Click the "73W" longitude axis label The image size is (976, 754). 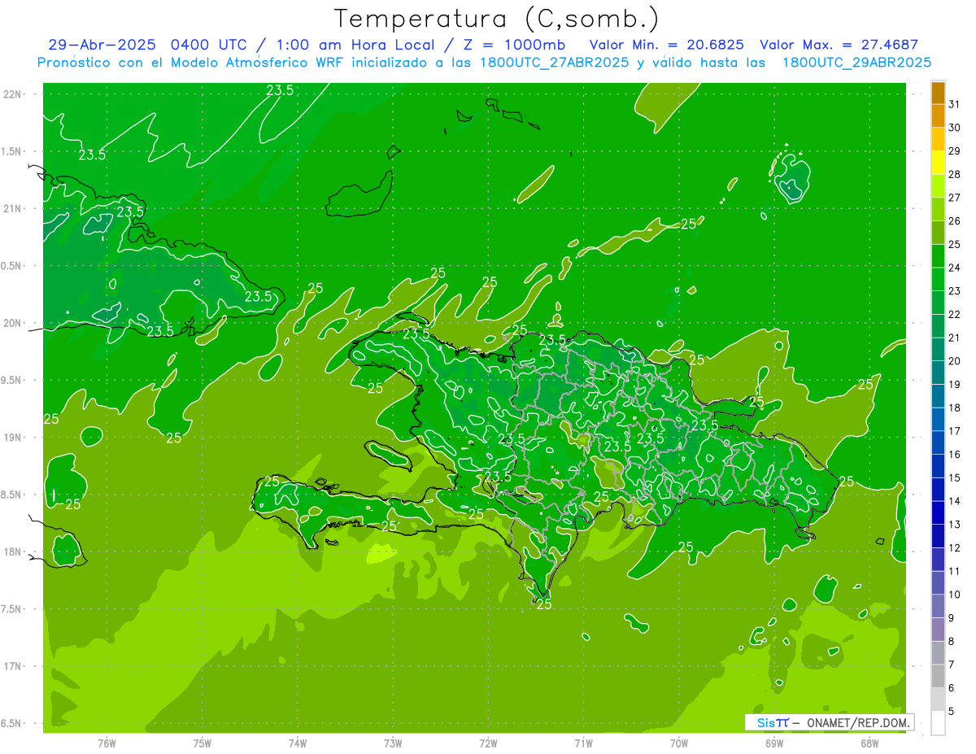coord(393,743)
